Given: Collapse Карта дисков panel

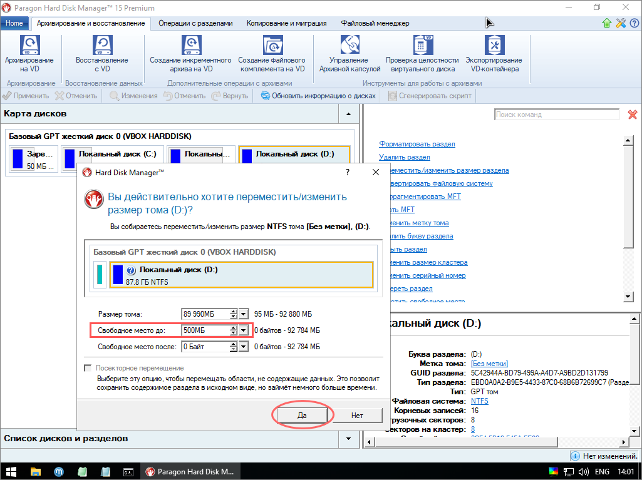Looking at the screenshot, I should point(348,114).
